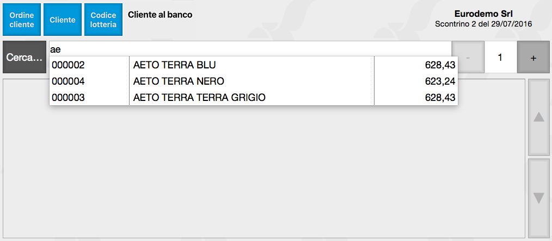The image size is (552, 241).
Task: Click product code 000004
Action: (x=68, y=81)
